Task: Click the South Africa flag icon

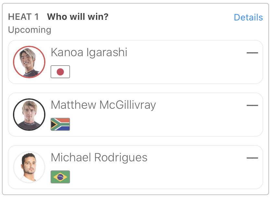Action: click(60, 124)
